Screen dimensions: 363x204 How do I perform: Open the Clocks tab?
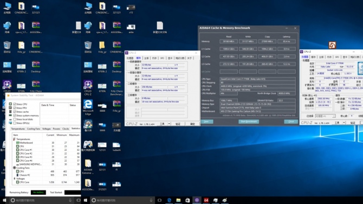coord(66,129)
